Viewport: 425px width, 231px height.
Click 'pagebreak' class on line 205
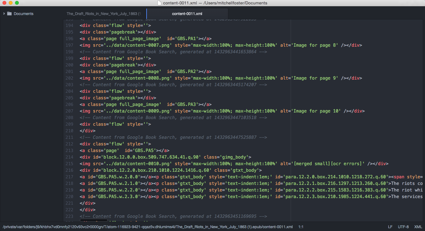123,98
